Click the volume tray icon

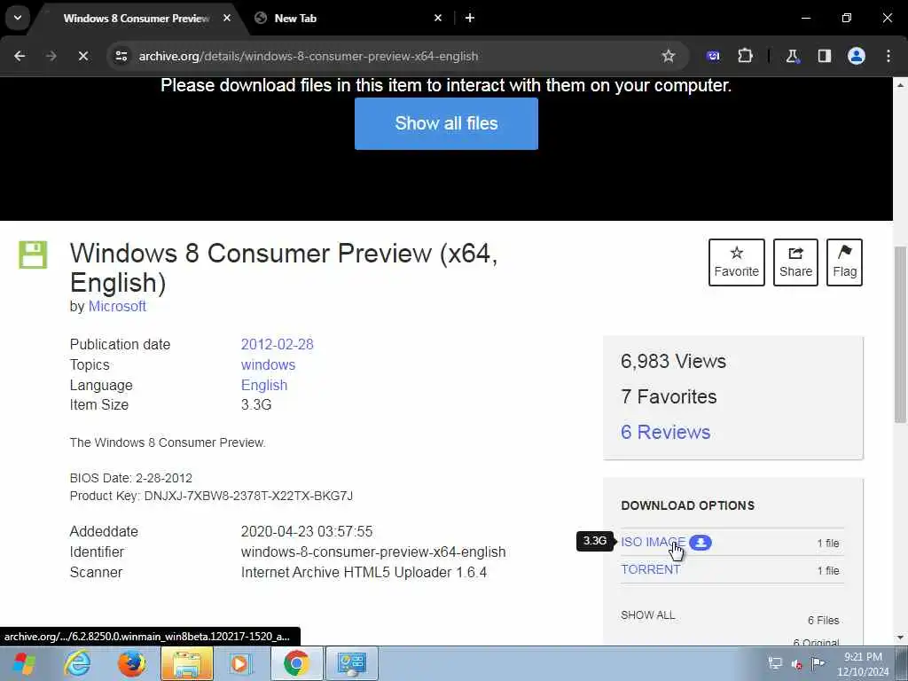[x=797, y=664]
